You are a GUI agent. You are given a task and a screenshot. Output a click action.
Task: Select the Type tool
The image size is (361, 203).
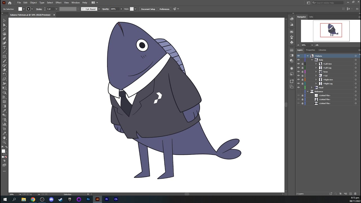[4, 47]
